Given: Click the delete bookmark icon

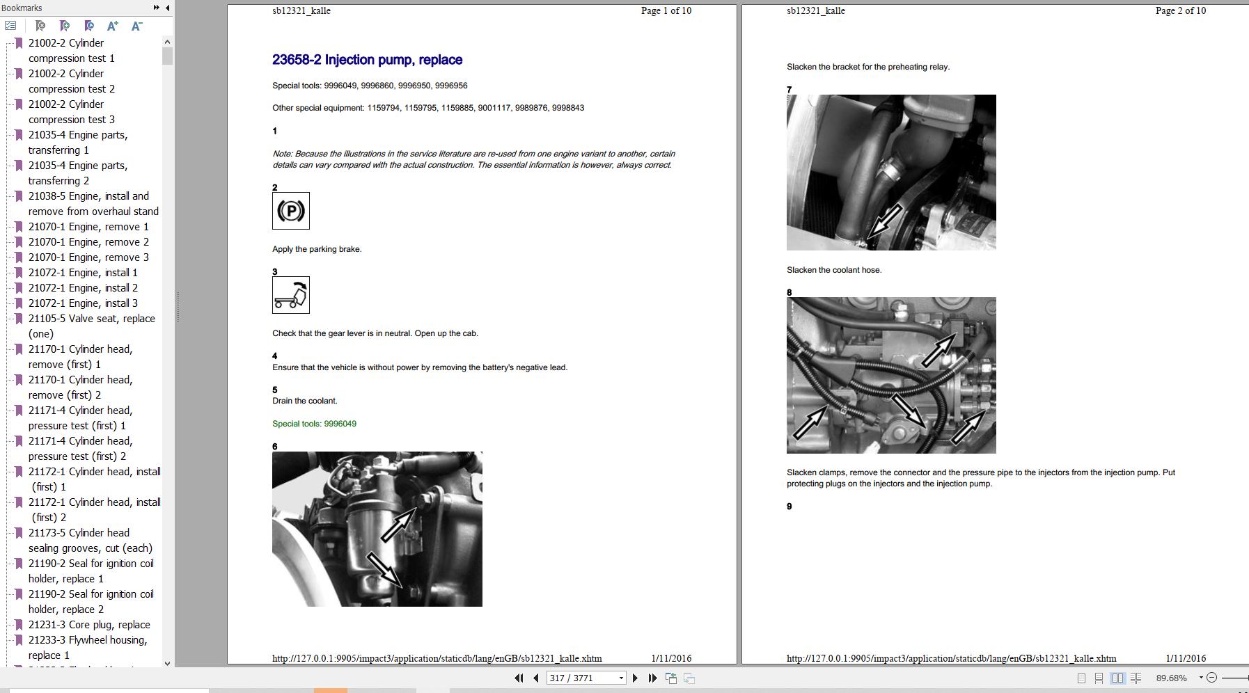Looking at the screenshot, I should tap(40, 26).
